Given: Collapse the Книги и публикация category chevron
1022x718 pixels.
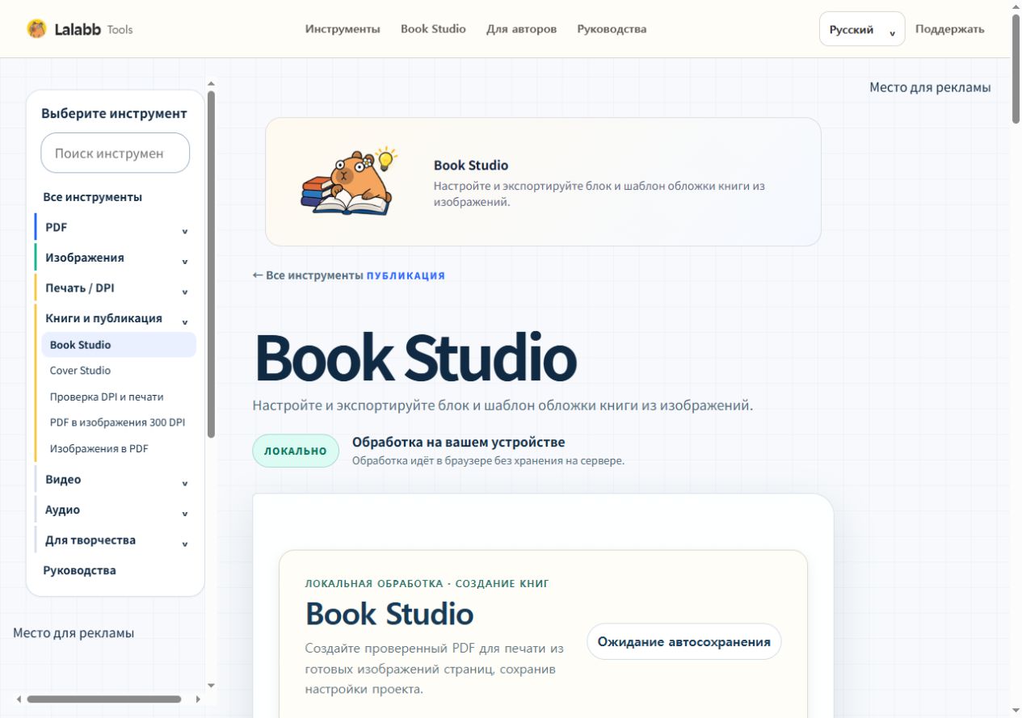Looking at the screenshot, I should click(x=185, y=322).
